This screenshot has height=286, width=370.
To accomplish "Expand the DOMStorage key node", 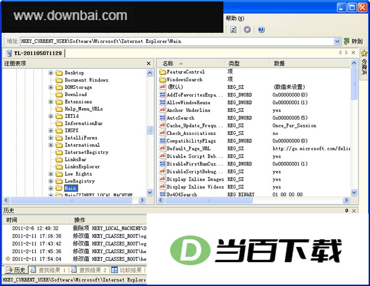I will (51, 87).
